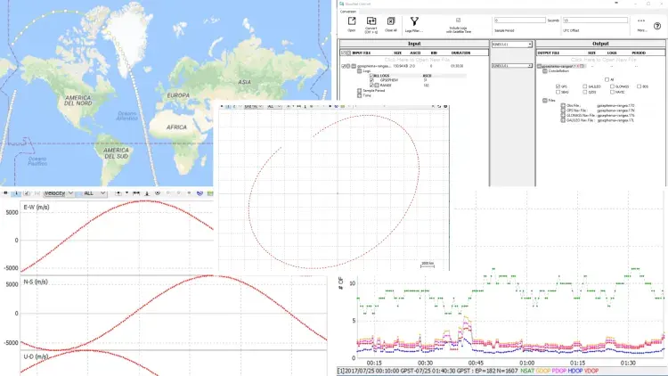Click the yellow GDOP legend label

543,371
